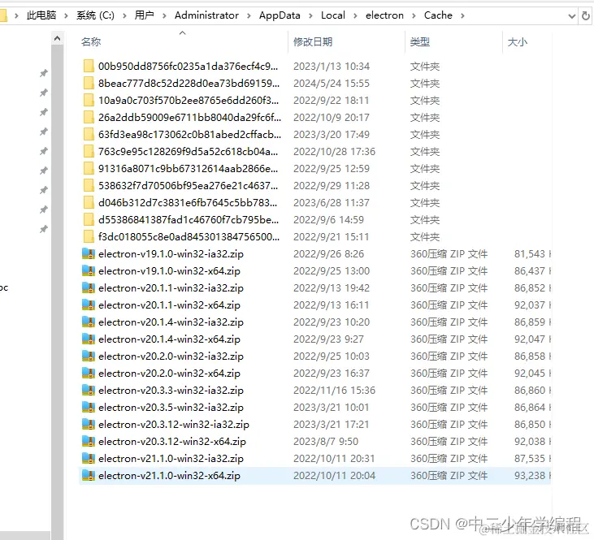Expand the chevron after 用户 in path

164,15
